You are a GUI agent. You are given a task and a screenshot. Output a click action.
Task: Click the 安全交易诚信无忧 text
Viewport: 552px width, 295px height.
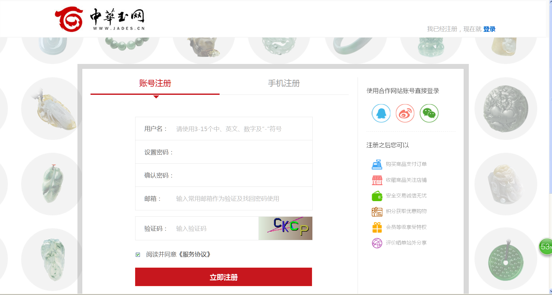[406, 196]
